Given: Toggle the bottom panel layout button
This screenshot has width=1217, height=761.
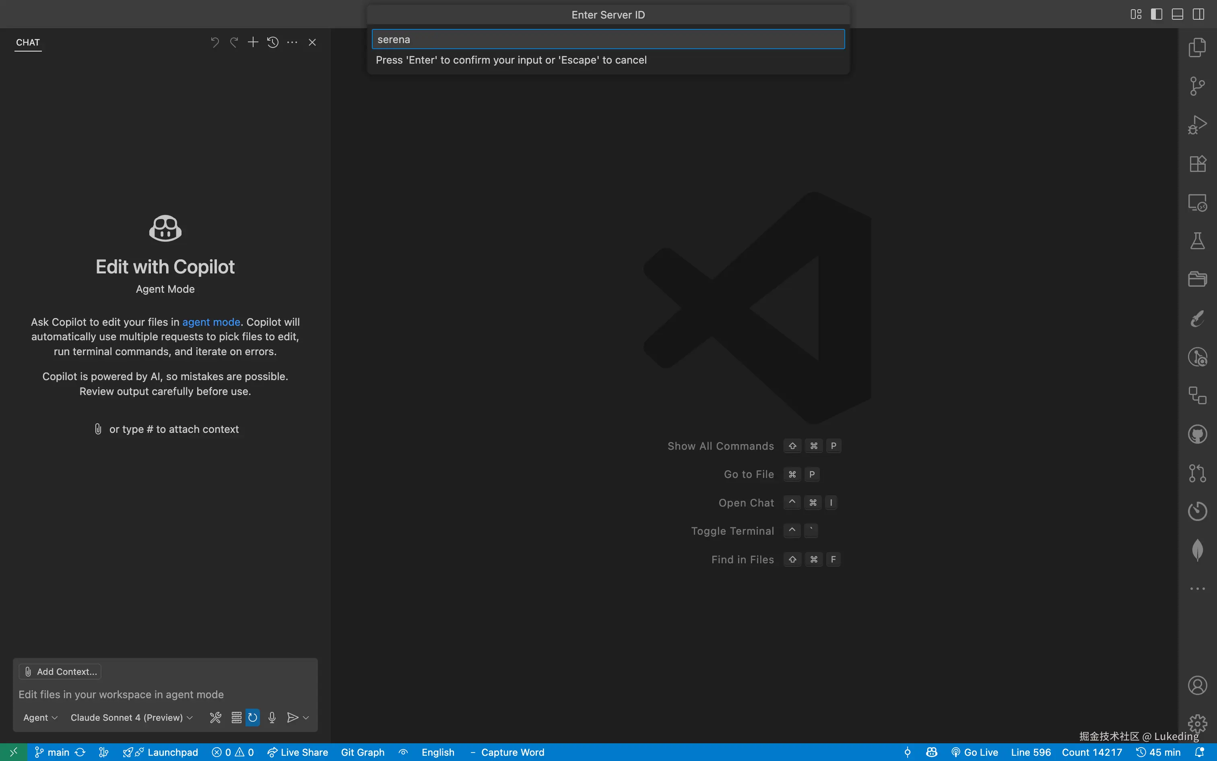Looking at the screenshot, I should click(x=1177, y=14).
